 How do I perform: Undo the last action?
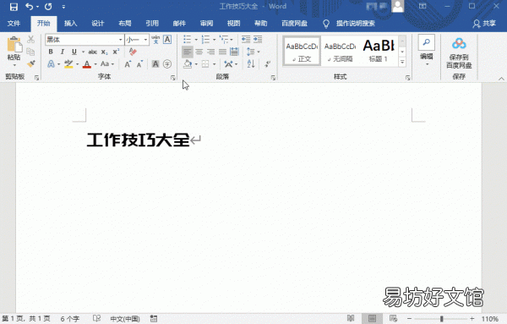pyautogui.click(x=29, y=7)
